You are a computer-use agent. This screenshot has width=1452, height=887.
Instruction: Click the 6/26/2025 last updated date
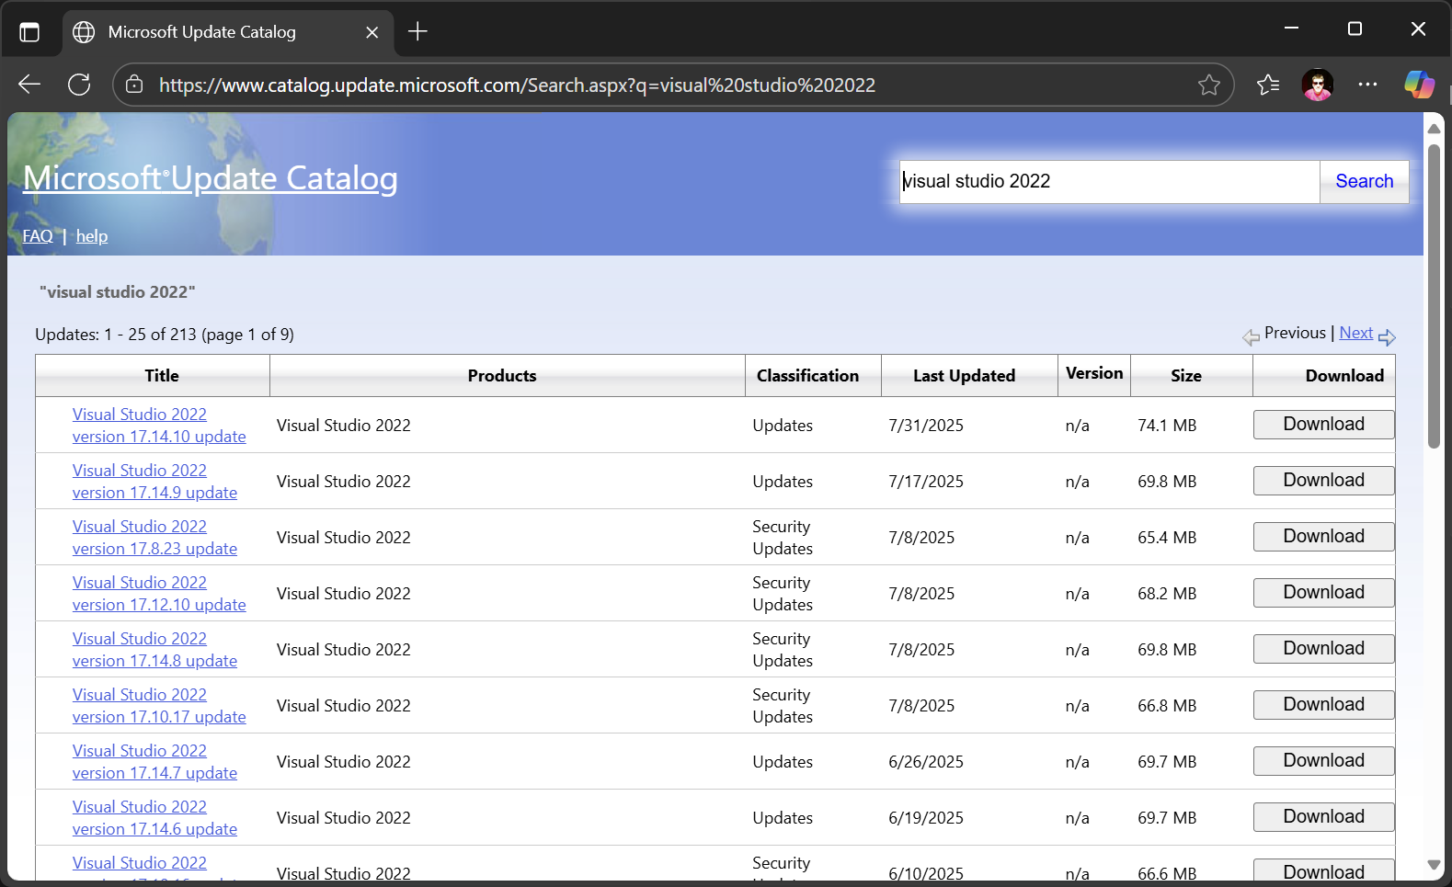pyautogui.click(x=926, y=762)
